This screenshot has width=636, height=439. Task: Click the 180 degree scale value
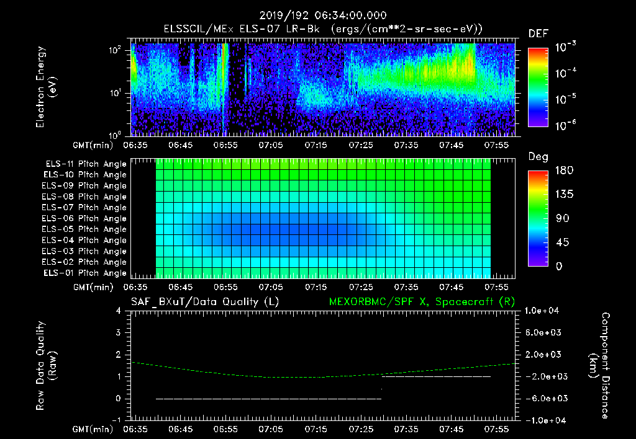[x=564, y=170]
